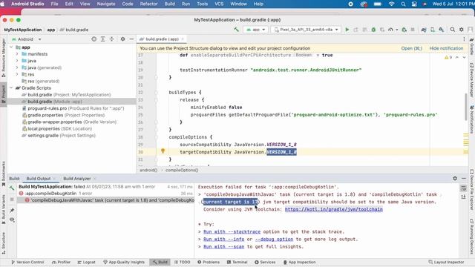Click the quick-fix lightbulb on line 30
475x267 pixels.
[163, 151]
